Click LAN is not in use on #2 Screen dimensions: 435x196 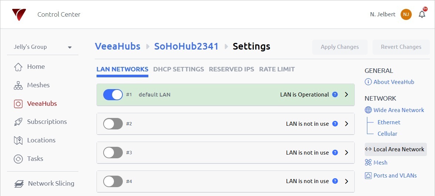tap(307, 124)
